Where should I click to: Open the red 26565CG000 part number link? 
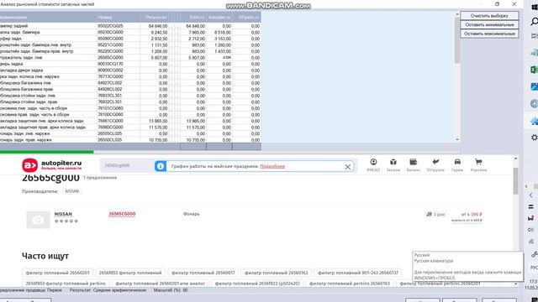click(x=122, y=214)
